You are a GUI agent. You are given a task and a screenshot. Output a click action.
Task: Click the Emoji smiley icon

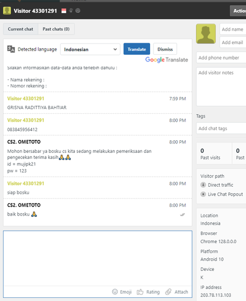tap(115, 291)
